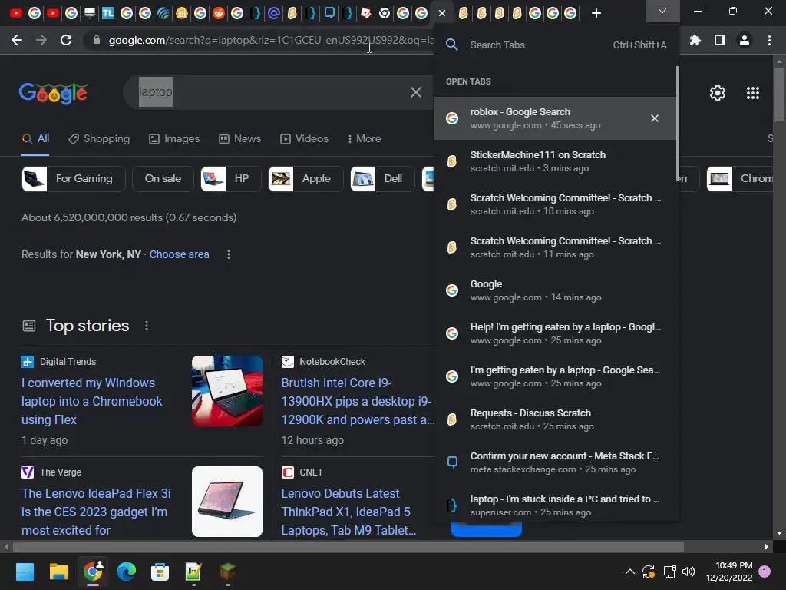Open I'm getting eaten by a laptop entry
The height and width of the screenshot is (590, 786).
point(554,376)
